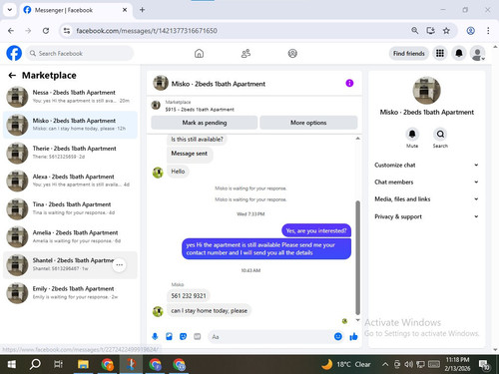Click 'Yes, are you interested?' message bubble
This screenshot has height=374, width=499.
(316, 230)
